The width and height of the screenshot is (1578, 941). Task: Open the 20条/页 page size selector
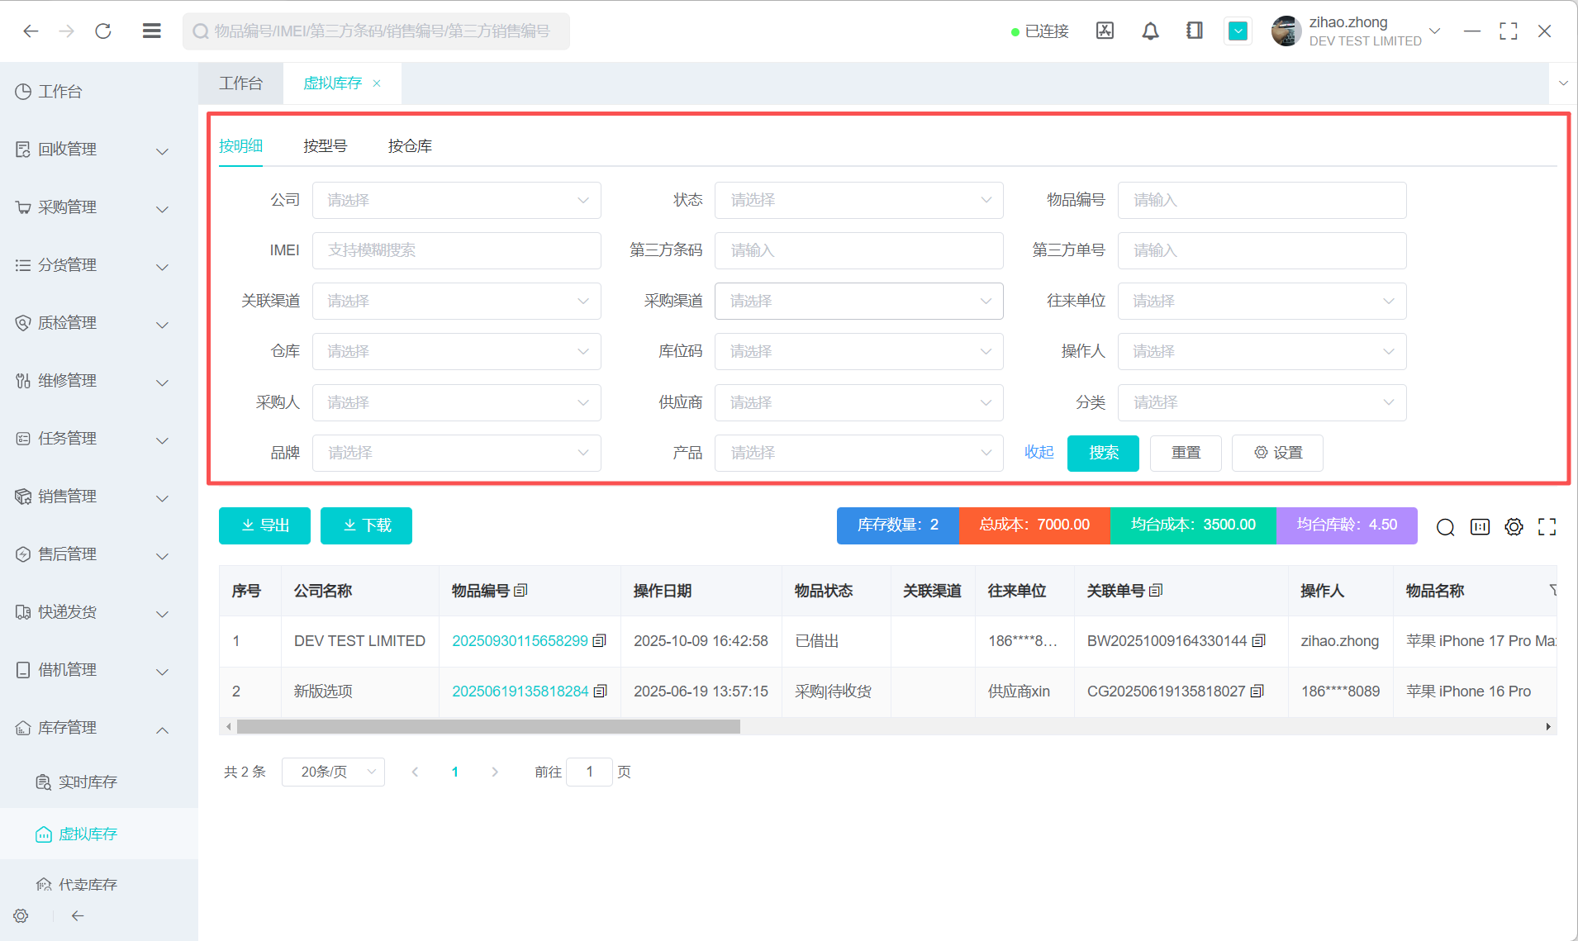pos(333,772)
